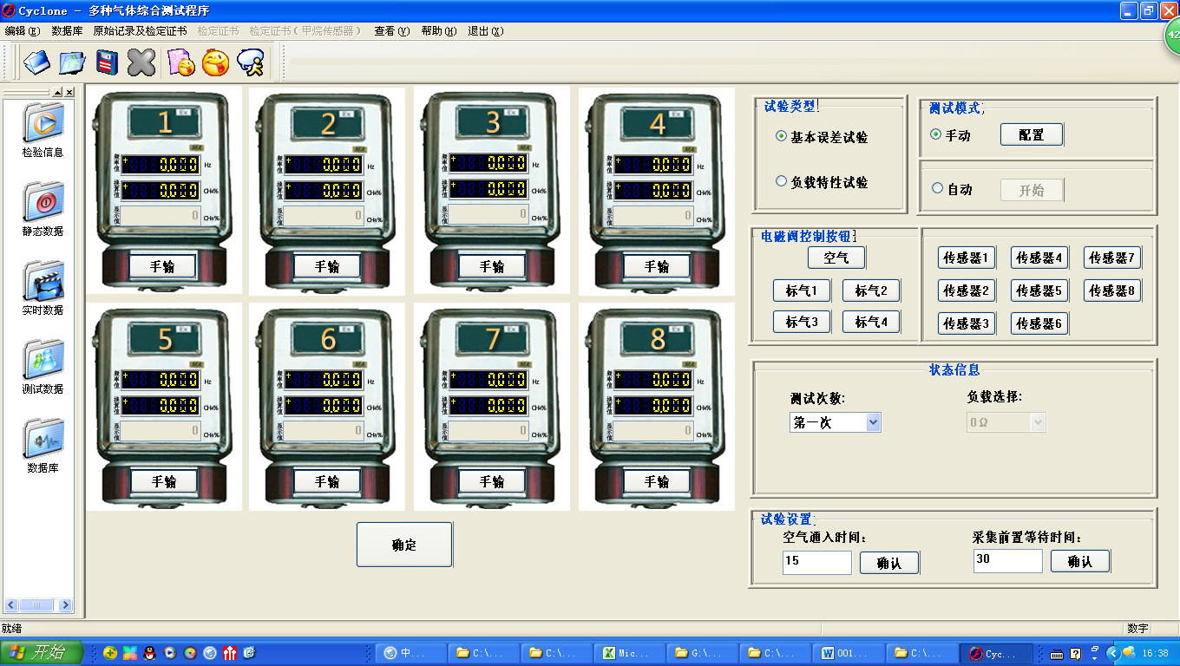Click the gray X delete toolbar icon

coord(141,62)
